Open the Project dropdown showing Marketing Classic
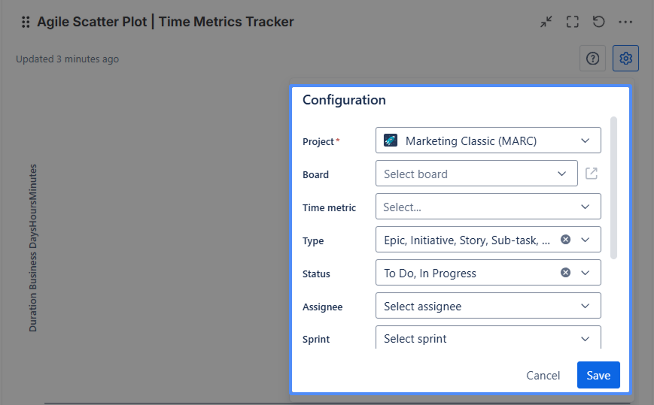 point(488,141)
